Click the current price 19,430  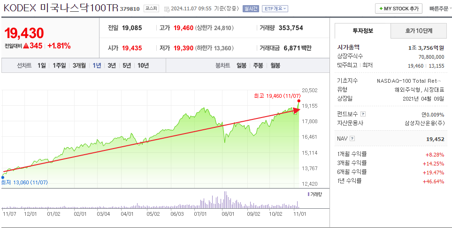point(24,33)
